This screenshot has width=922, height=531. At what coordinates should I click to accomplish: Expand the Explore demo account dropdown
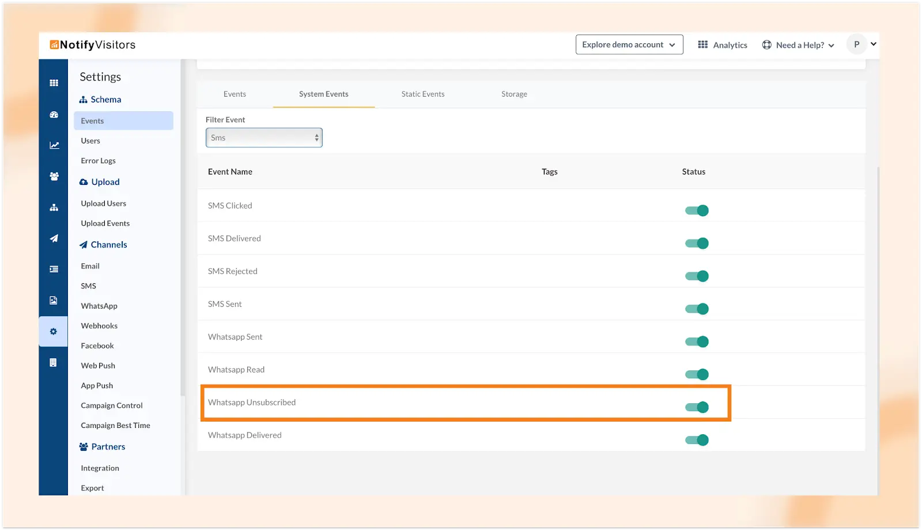[629, 45]
